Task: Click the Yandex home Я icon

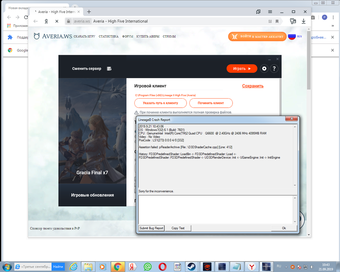Action: pos(46,21)
